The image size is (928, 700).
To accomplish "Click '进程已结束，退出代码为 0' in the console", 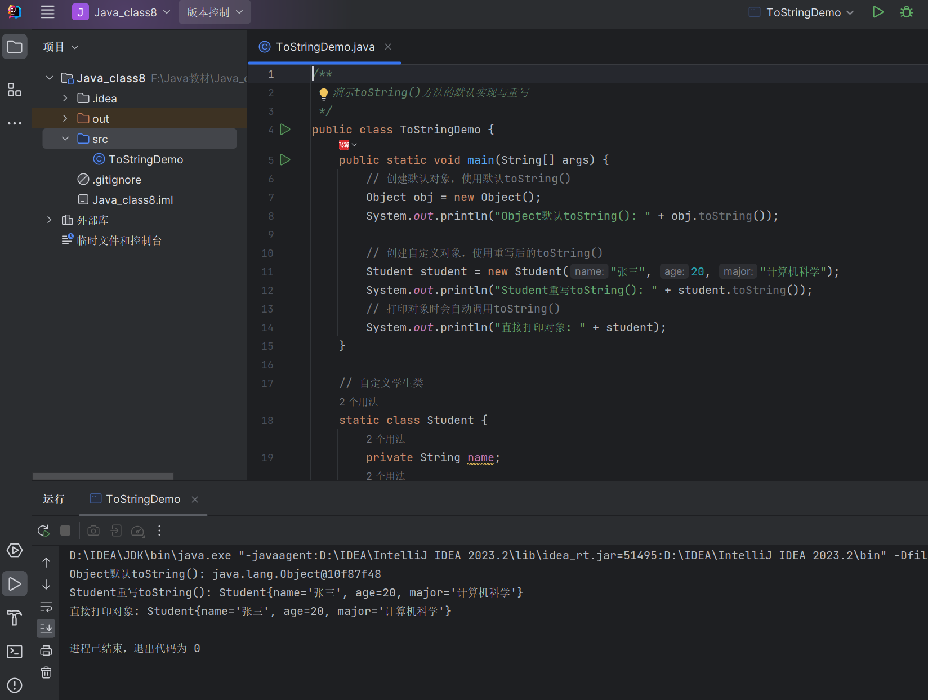I will pos(135,649).
